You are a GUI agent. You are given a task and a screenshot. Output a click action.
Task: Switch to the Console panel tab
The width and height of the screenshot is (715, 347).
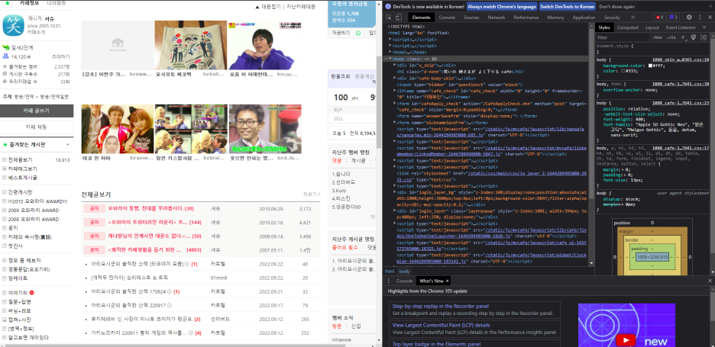(x=447, y=18)
